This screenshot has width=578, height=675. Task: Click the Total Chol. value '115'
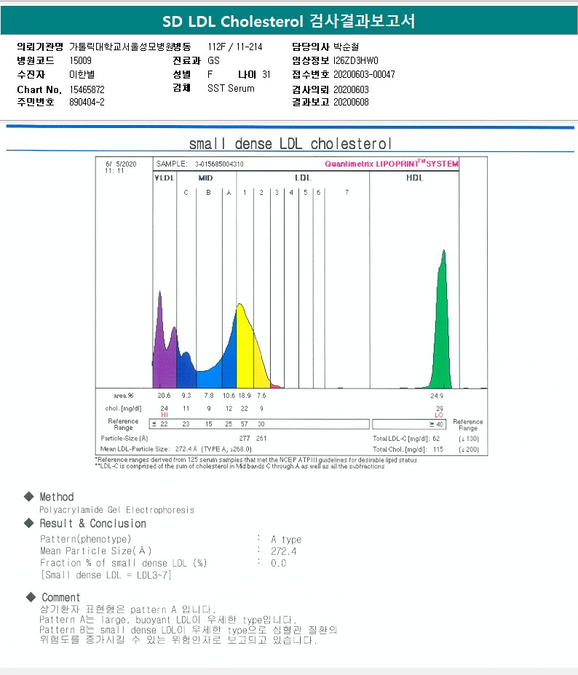438,449
